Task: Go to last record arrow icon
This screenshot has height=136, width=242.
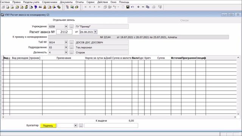Action: point(99,7)
